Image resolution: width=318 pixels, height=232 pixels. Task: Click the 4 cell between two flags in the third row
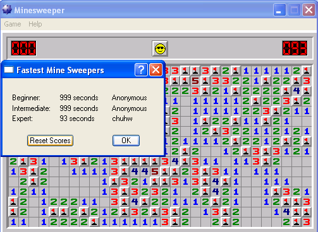pyautogui.click(x=297, y=91)
